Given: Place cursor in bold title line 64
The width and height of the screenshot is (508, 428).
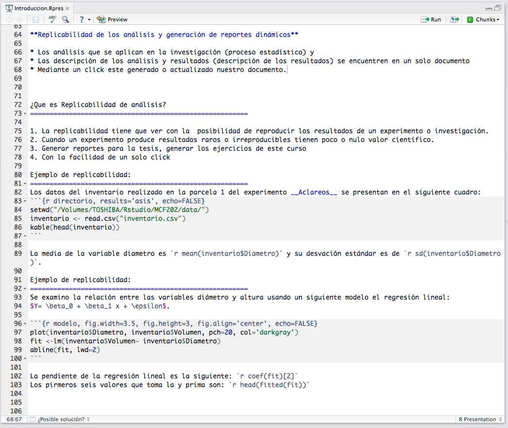Looking at the screenshot, I should tap(164, 35).
